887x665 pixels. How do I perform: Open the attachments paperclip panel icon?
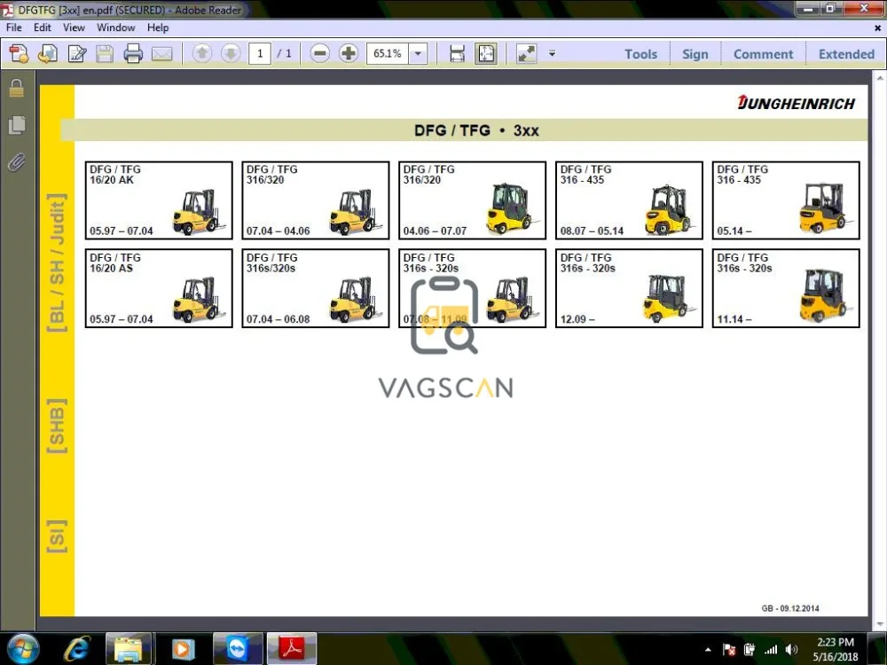(17, 163)
